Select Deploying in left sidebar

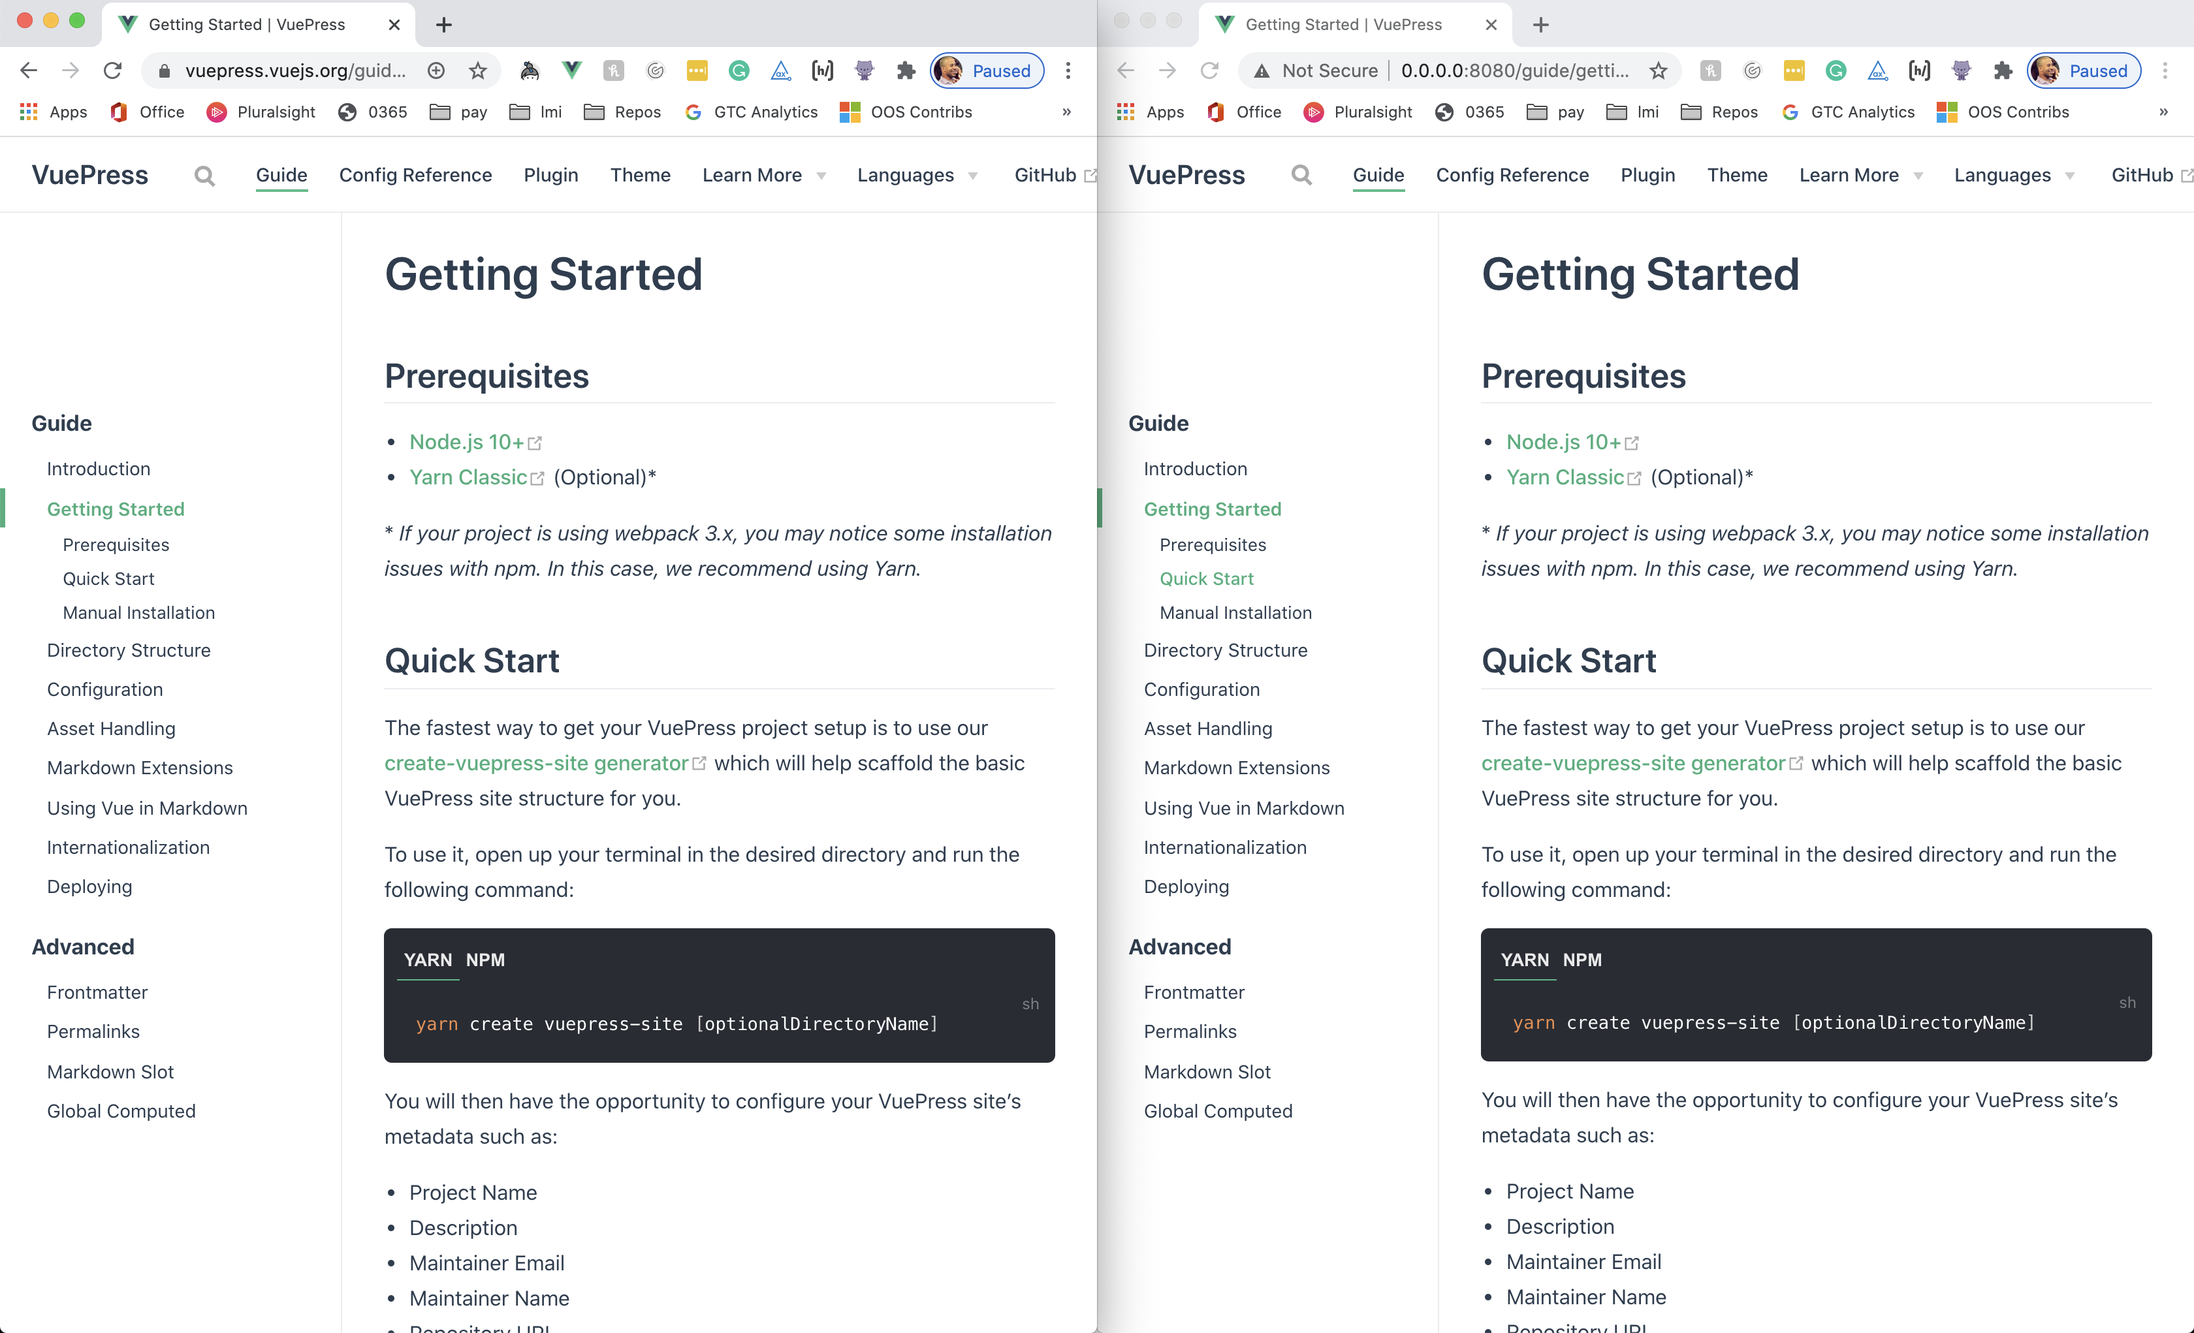89,887
